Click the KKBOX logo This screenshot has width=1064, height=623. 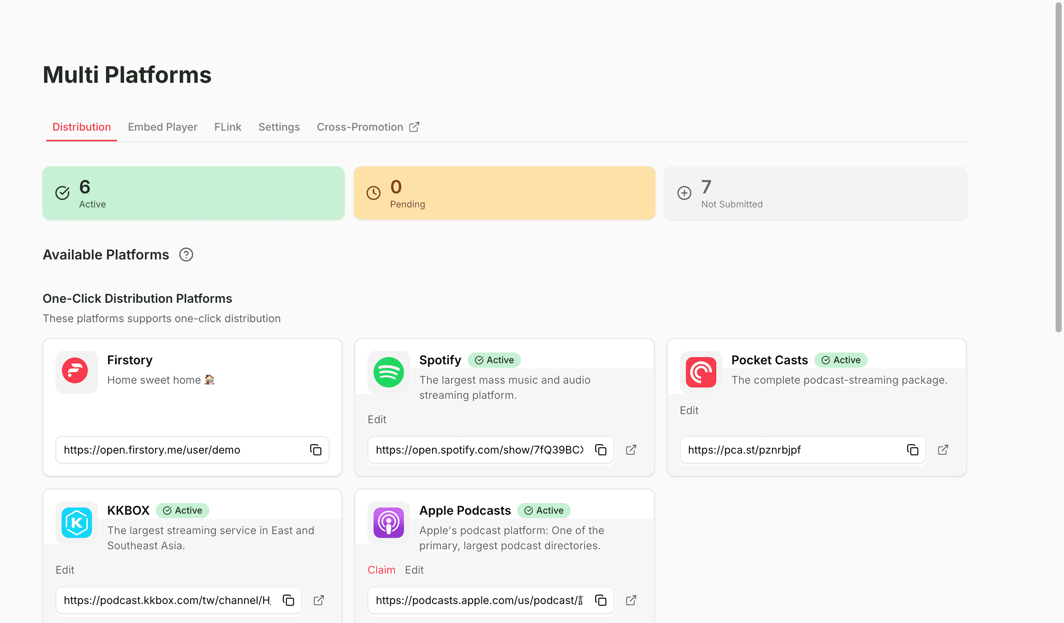pyautogui.click(x=76, y=522)
